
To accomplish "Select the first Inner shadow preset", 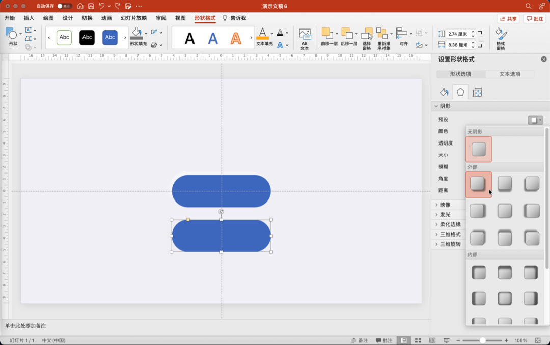I will (x=479, y=272).
